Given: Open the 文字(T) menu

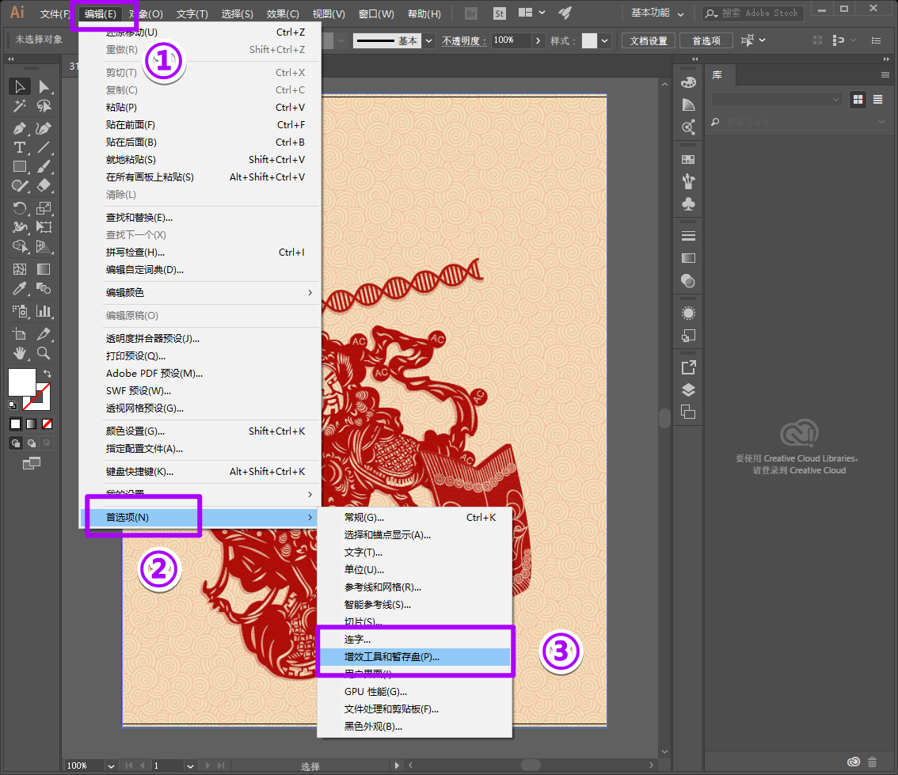Looking at the screenshot, I should [192, 13].
